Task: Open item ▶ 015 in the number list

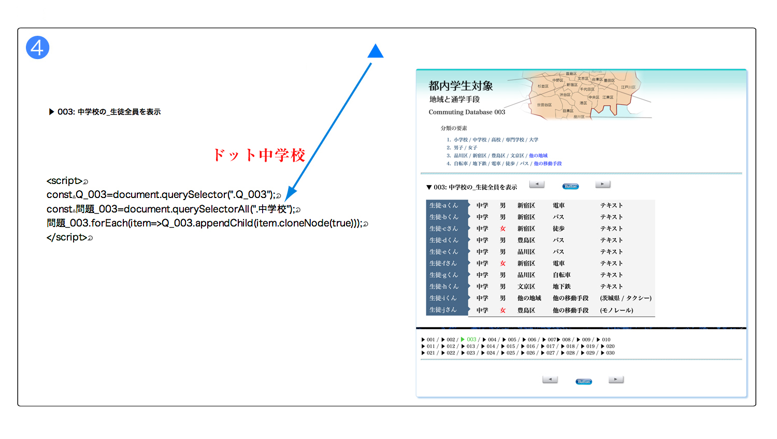Action: 508,347
